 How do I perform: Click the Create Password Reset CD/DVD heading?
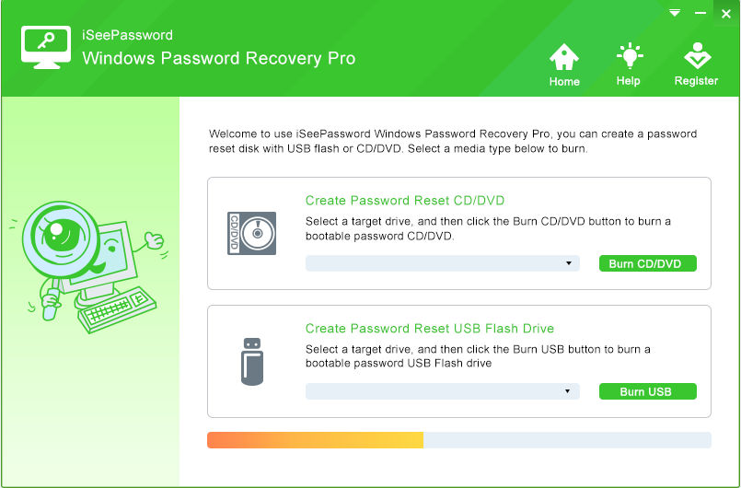pos(405,201)
